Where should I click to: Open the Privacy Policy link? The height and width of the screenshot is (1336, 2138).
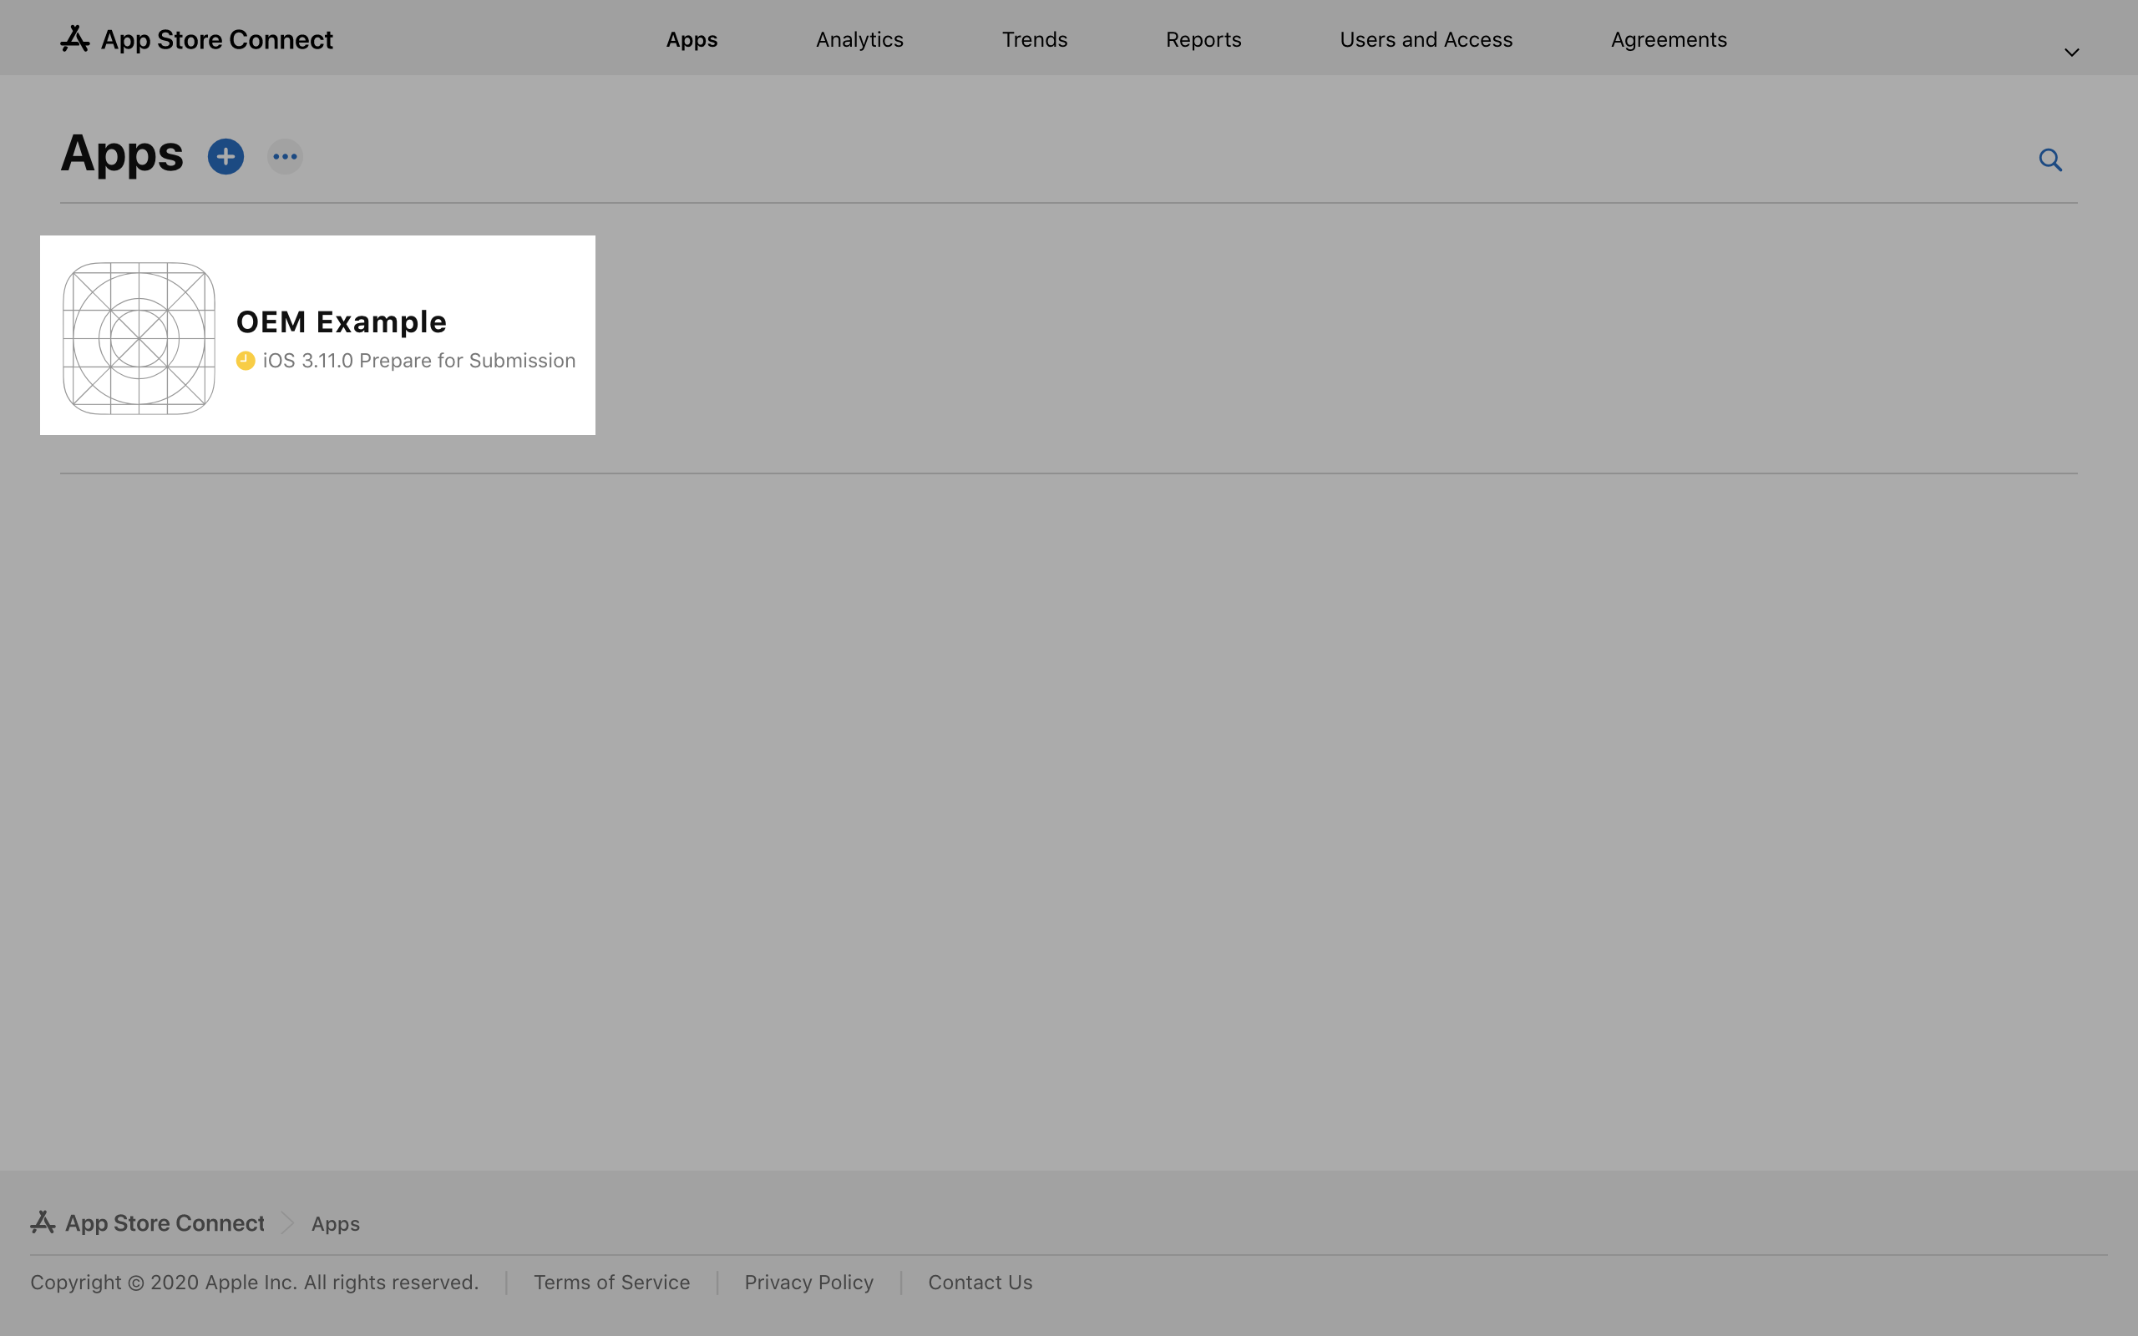[x=808, y=1282]
